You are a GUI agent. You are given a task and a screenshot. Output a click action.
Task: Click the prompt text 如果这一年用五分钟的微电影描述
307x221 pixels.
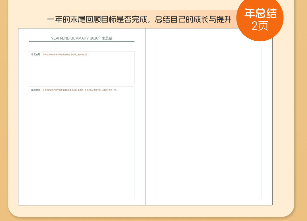(x=57, y=55)
